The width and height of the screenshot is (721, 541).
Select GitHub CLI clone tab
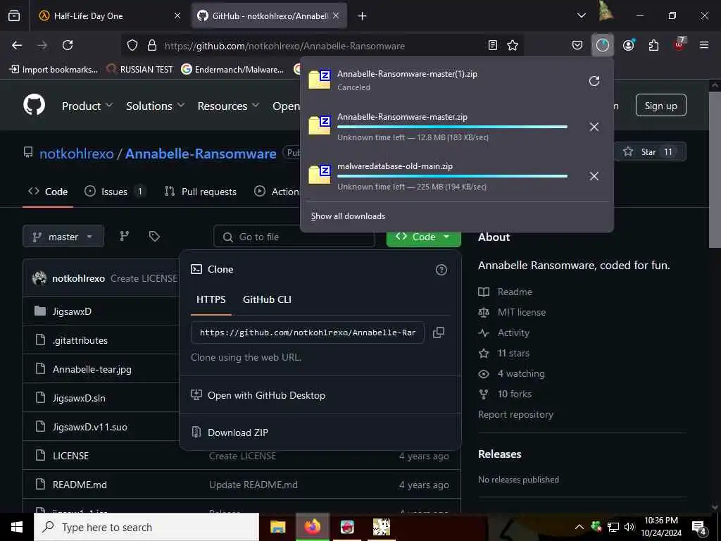pos(267,299)
